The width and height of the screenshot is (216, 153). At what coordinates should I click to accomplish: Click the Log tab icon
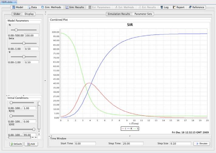[162, 7]
